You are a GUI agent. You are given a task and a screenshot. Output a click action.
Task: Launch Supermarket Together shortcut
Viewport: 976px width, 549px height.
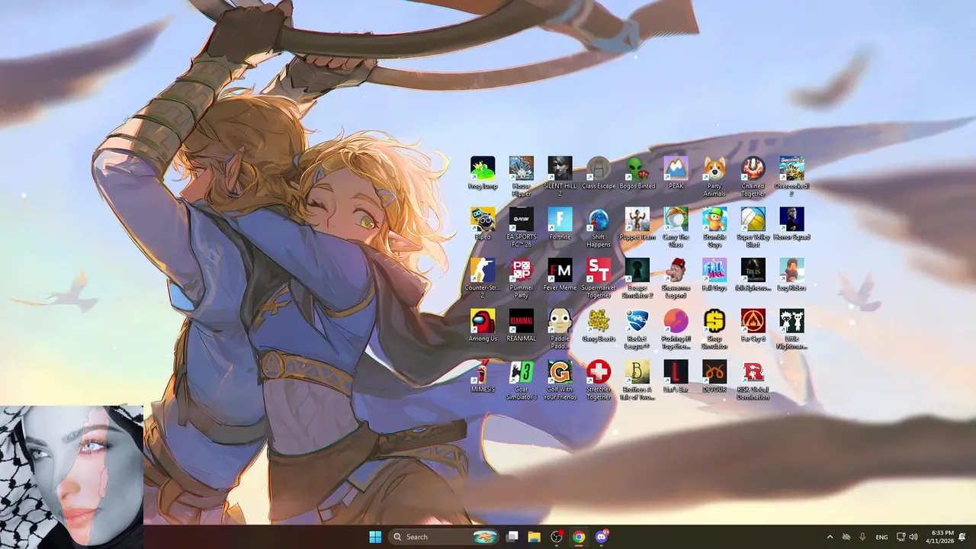click(x=599, y=279)
